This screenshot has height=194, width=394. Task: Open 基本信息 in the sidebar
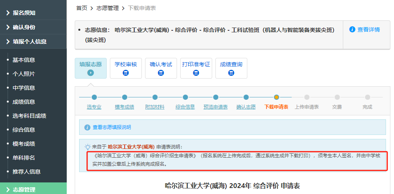pos(24,60)
